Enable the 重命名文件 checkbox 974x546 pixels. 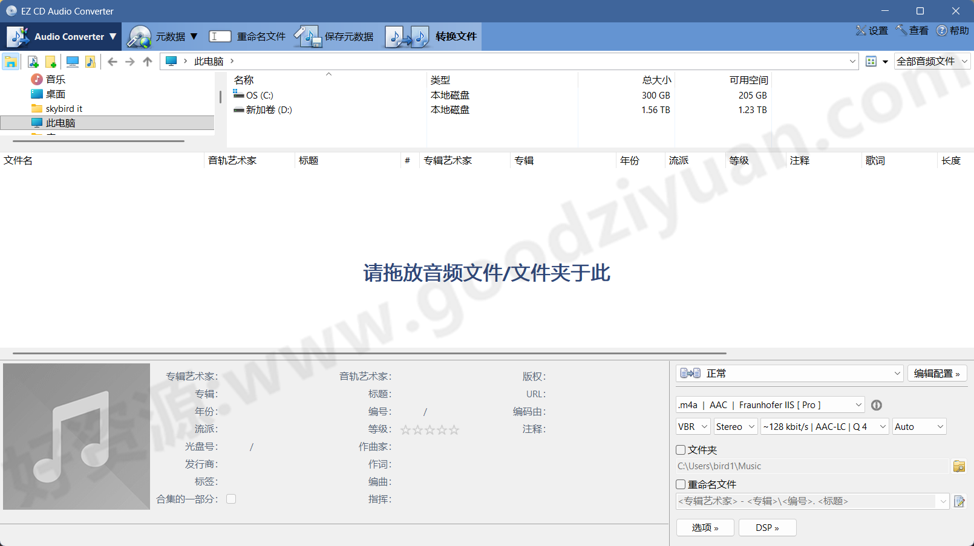point(681,484)
